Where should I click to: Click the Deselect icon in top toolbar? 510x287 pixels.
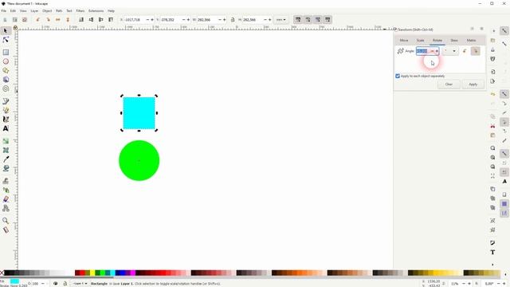pos(25,20)
